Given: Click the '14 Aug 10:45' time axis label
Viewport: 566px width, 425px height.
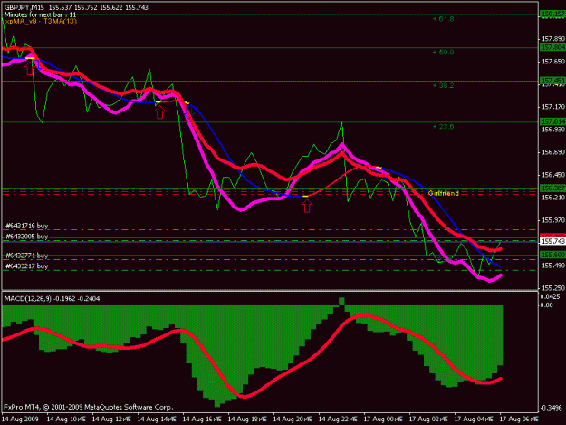Looking at the screenshot, I should coord(66,420).
